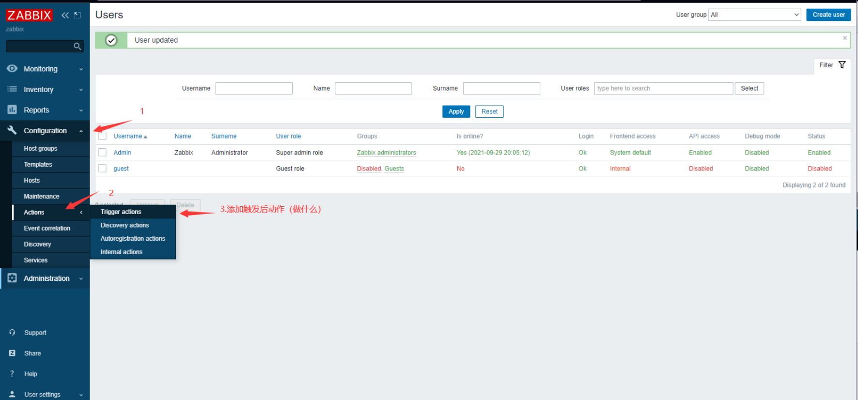The image size is (858, 400).
Task: Click the Configuration wrench icon
Action: point(12,130)
